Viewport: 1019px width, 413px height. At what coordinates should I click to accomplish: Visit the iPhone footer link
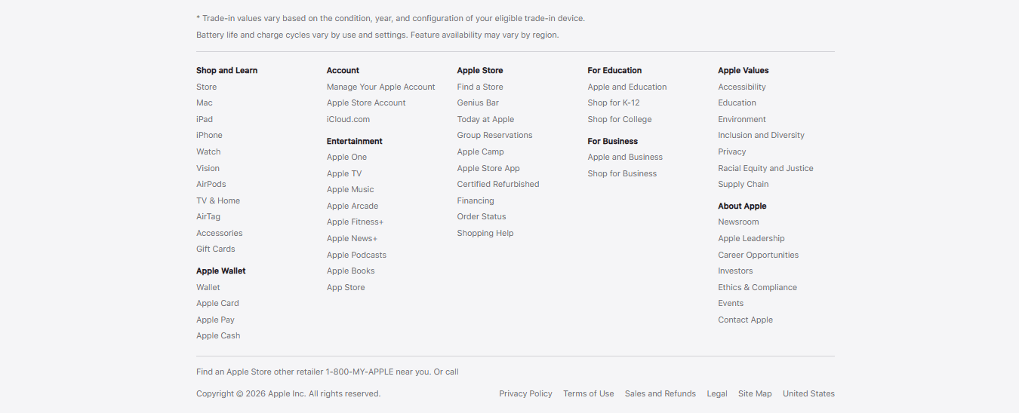pos(209,135)
